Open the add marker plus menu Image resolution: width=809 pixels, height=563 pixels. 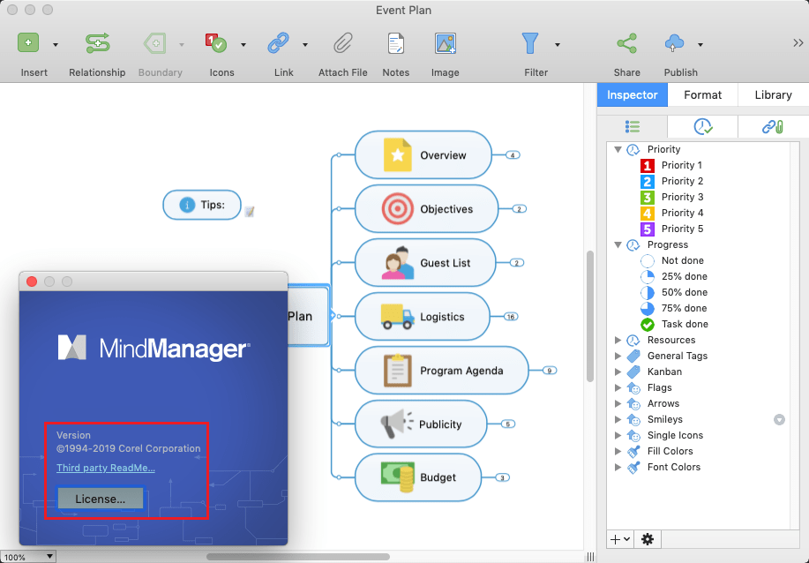(619, 539)
